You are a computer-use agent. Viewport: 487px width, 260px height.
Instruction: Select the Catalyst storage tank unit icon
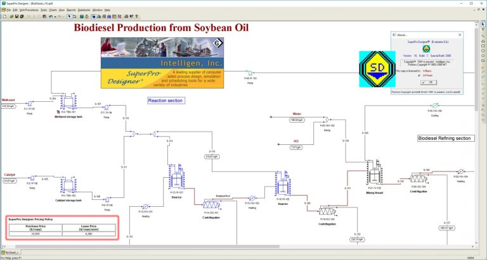(68, 185)
